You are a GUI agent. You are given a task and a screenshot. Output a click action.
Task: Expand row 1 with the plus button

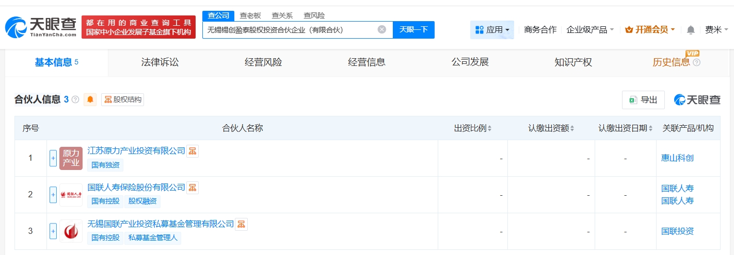53,158
